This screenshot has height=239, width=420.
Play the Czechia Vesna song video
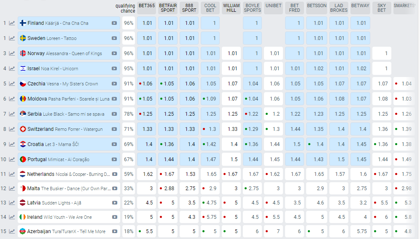(114, 84)
